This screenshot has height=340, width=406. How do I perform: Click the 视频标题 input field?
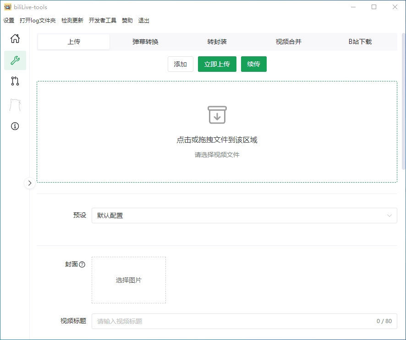coord(234,321)
